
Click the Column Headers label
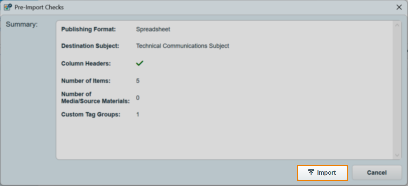(x=86, y=63)
